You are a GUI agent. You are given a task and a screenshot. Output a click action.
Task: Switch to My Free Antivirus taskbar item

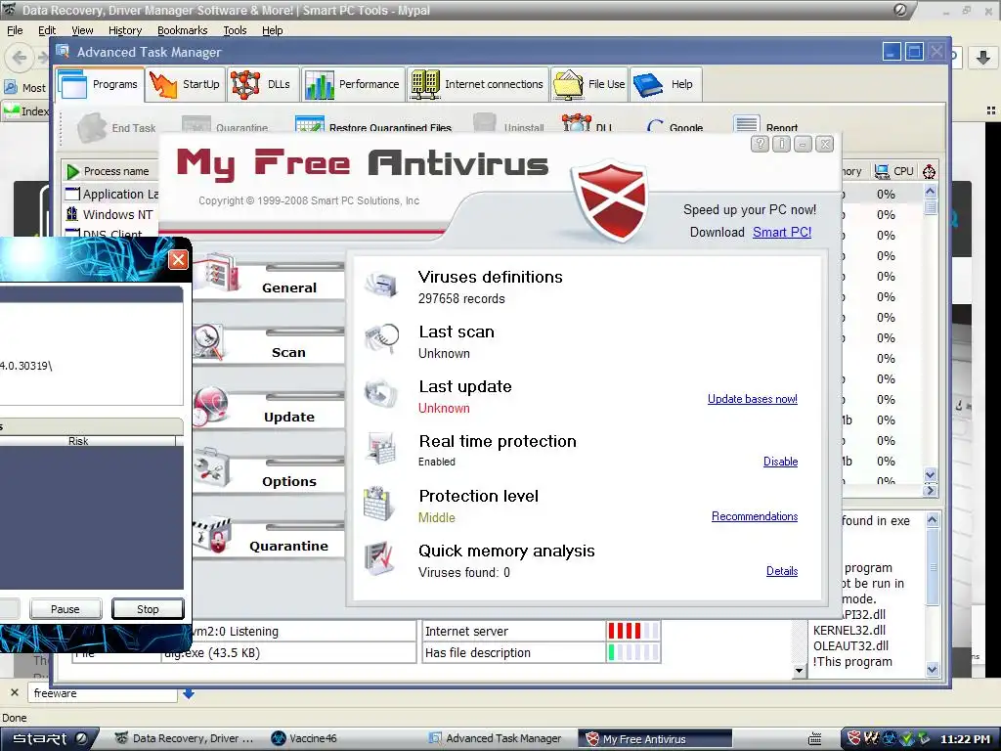(x=655, y=738)
